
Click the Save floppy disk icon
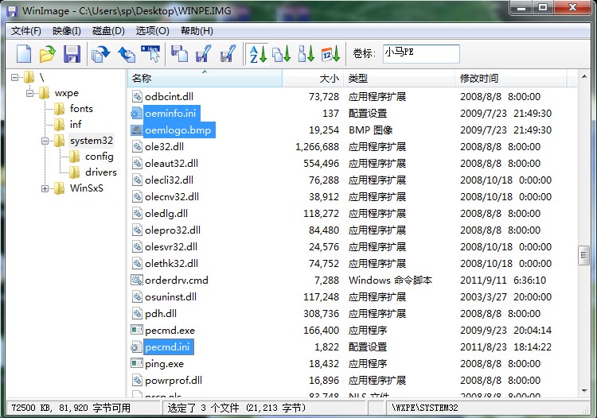72,53
